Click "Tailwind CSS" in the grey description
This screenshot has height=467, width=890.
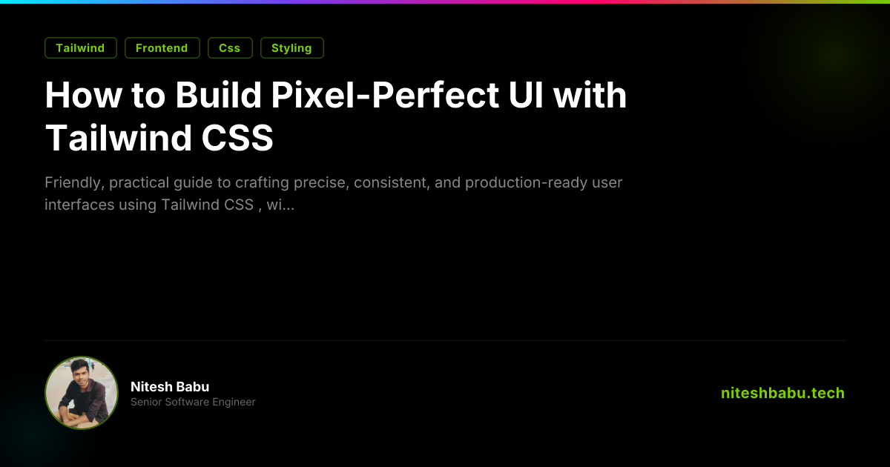coord(207,205)
